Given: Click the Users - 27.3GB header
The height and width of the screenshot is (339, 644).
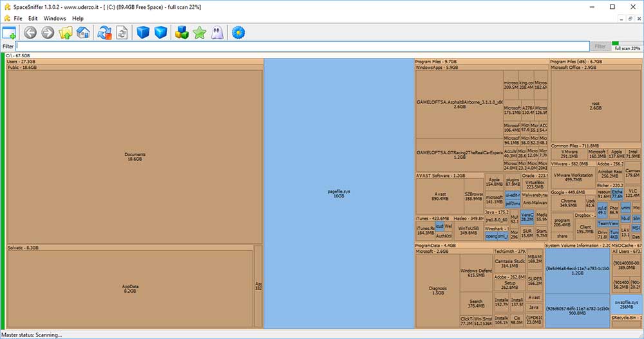Looking at the screenshot, I should pos(135,61).
